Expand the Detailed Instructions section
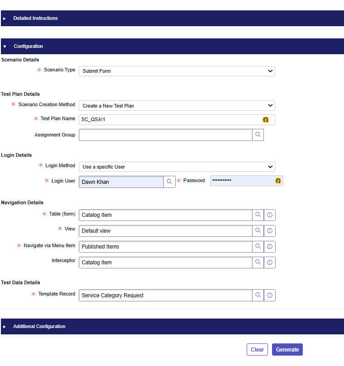 36,19
